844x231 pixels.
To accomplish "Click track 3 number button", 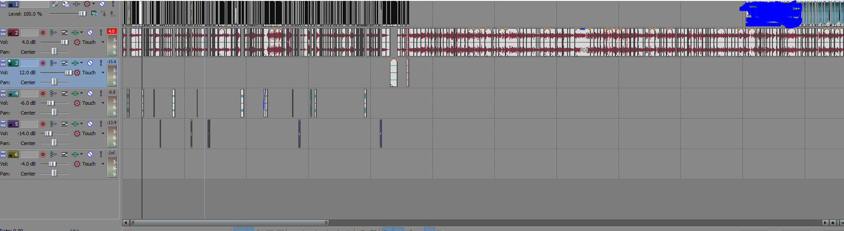I will click(x=13, y=63).
